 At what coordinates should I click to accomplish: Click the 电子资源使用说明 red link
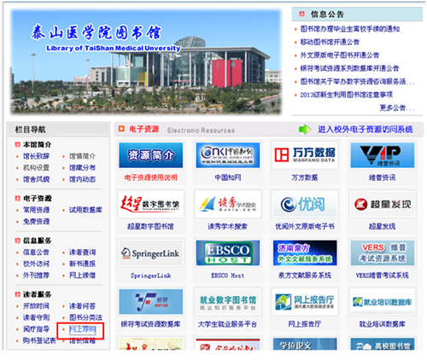(x=151, y=177)
